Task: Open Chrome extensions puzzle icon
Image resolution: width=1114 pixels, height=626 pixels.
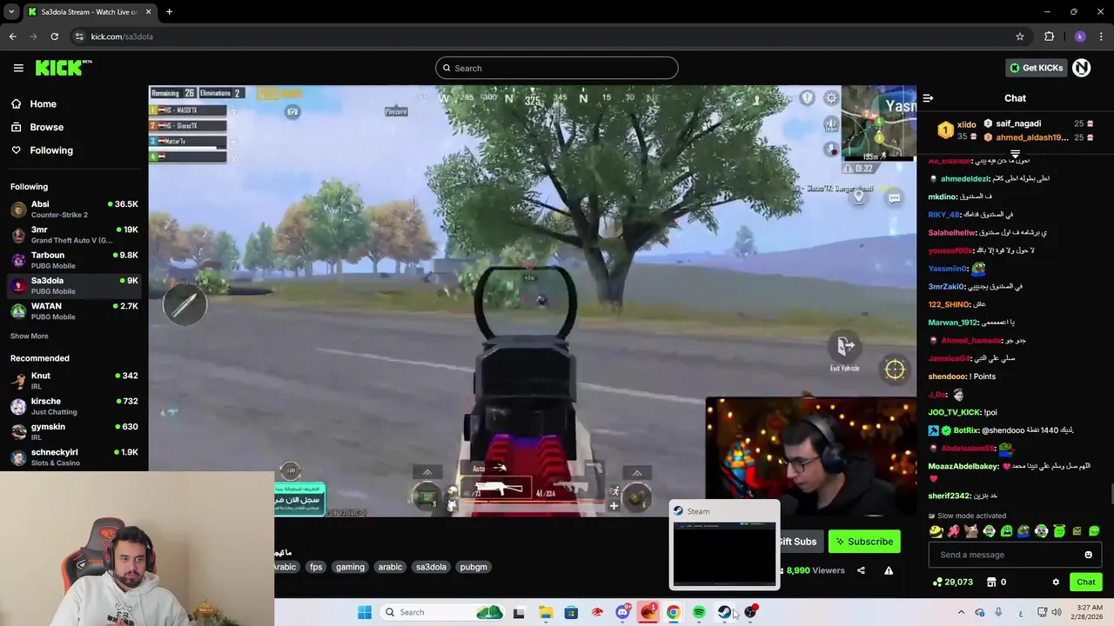Action: [1049, 37]
